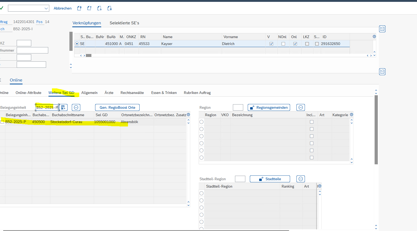Click the Belegungeinheit input field

tap(47, 107)
